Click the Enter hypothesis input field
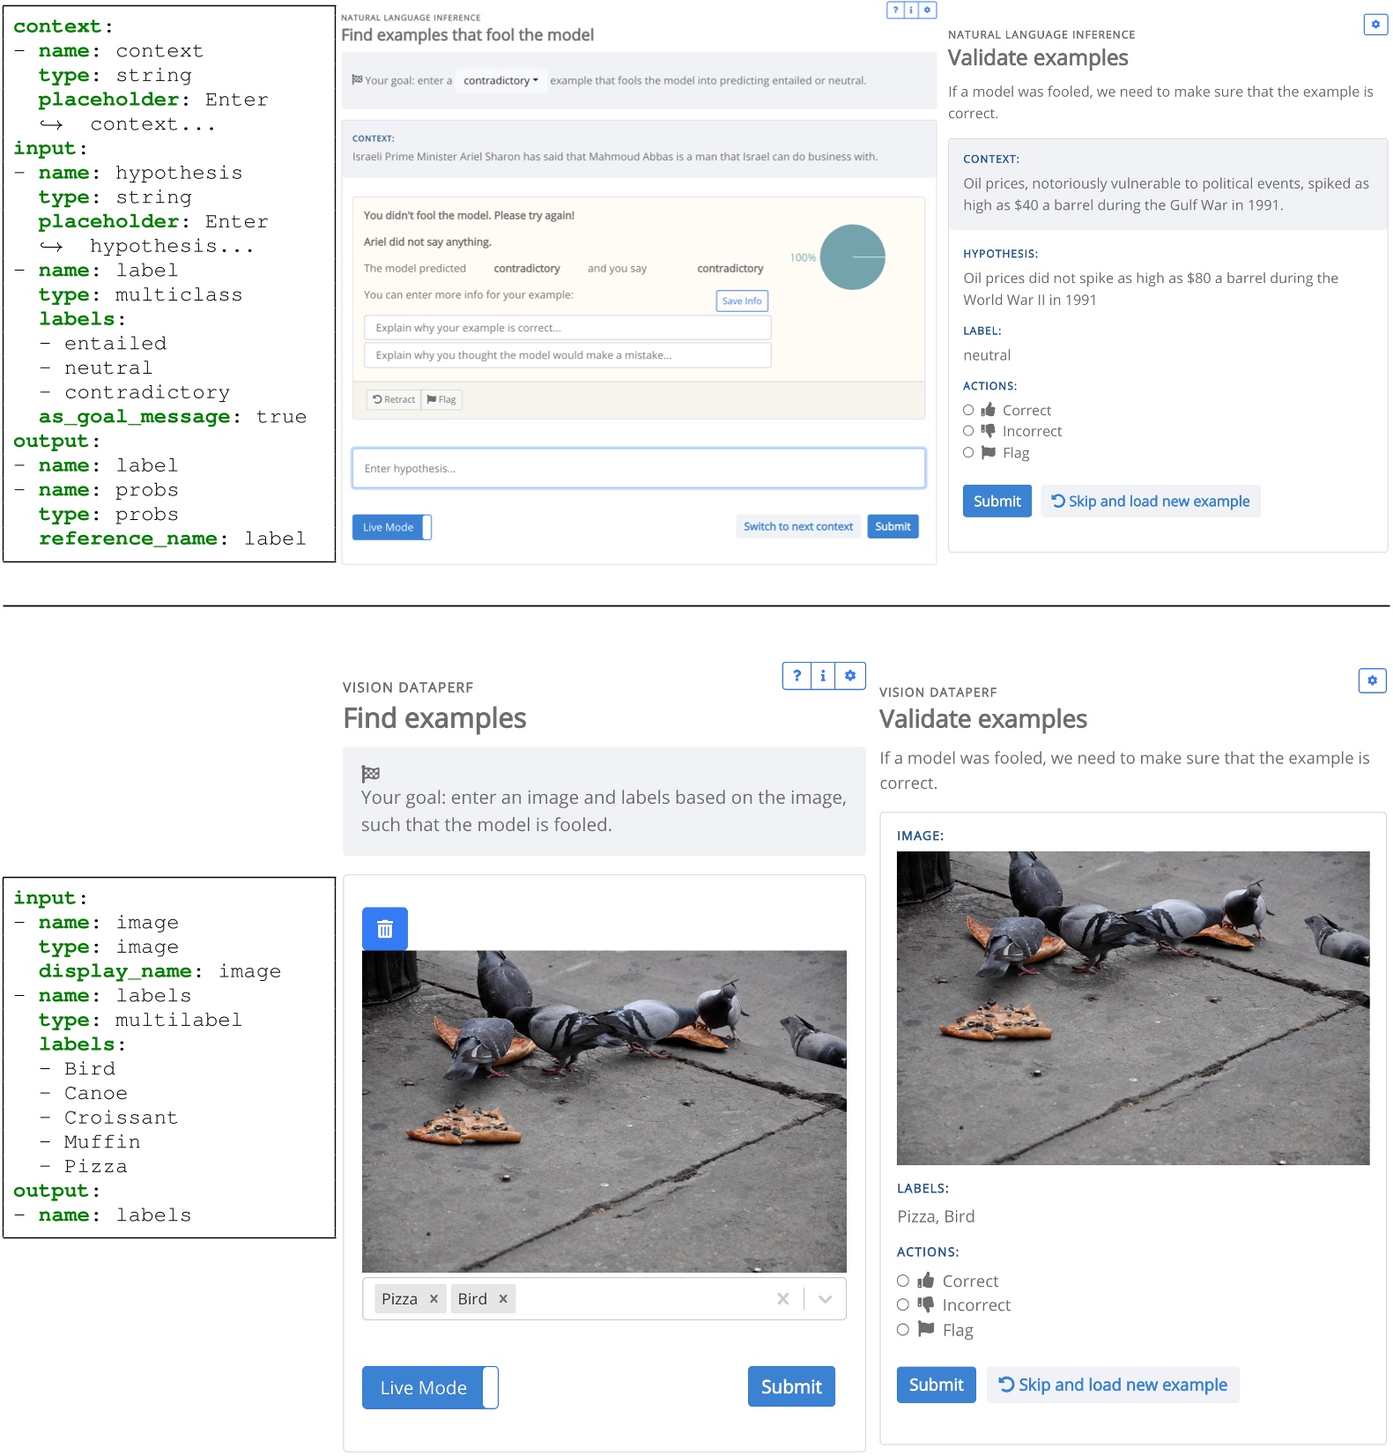The width and height of the screenshot is (1393, 1456). pyautogui.click(x=638, y=468)
